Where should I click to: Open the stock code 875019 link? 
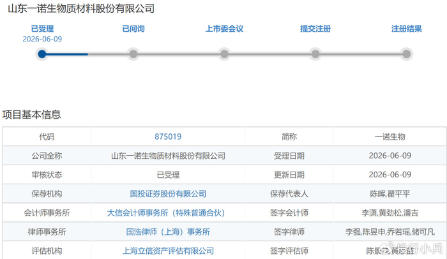click(x=168, y=137)
